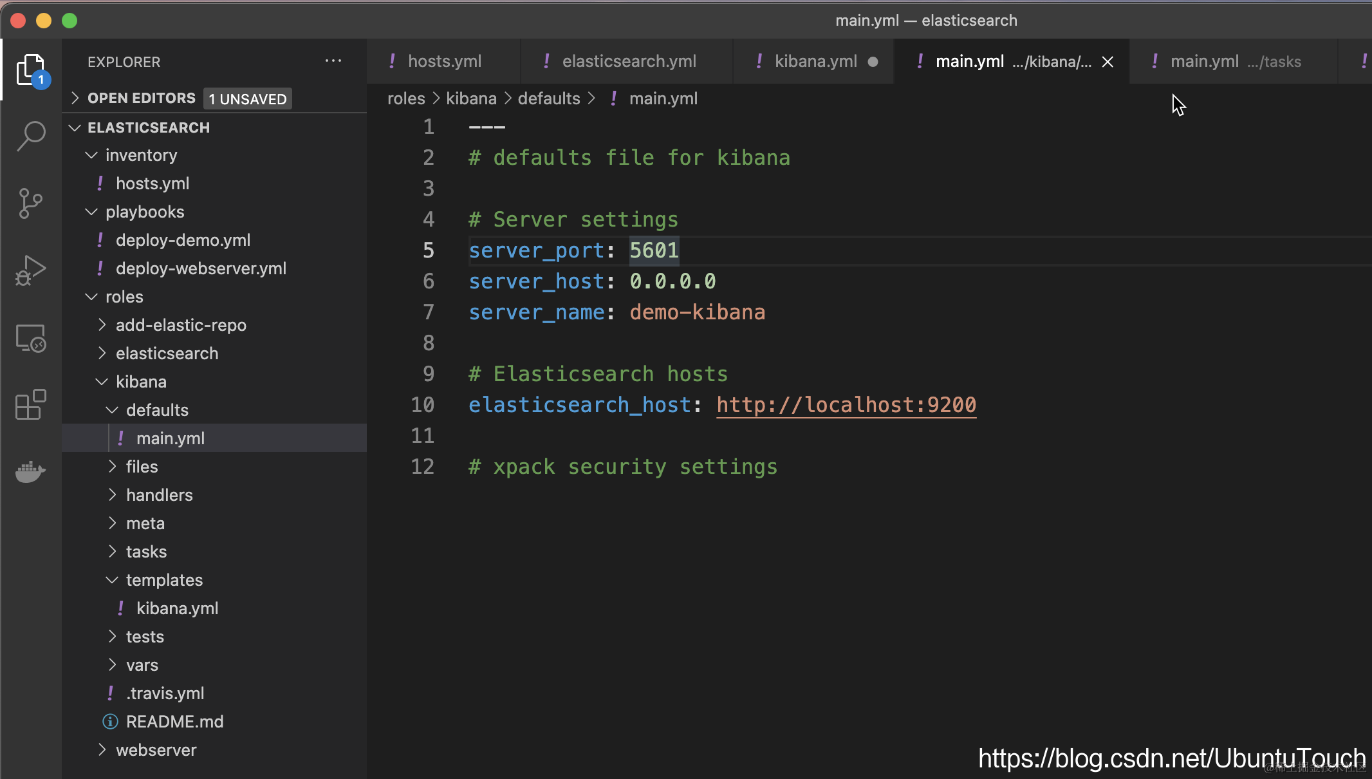Viewport: 1372px width, 779px height.
Task: Open the Source Control view
Action: click(x=30, y=203)
